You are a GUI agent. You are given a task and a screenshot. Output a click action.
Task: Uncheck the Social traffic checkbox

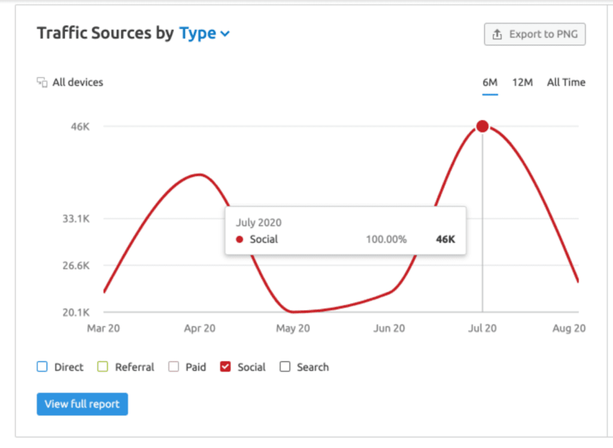coord(225,367)
